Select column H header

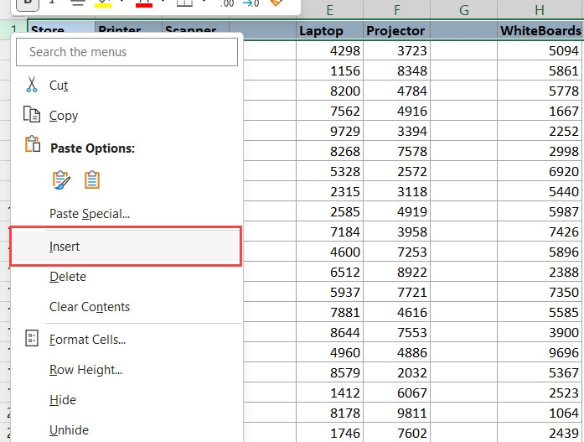tap(540, 10)
